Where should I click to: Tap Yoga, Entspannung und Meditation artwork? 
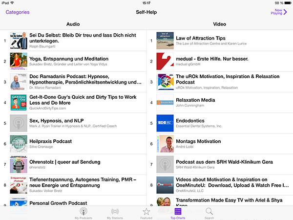click(x=19, y=61)
